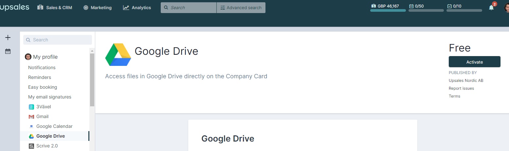Click the GBP 46,167 sales progress indicator
The image size is (509, 151).
(x=388, y=8)
